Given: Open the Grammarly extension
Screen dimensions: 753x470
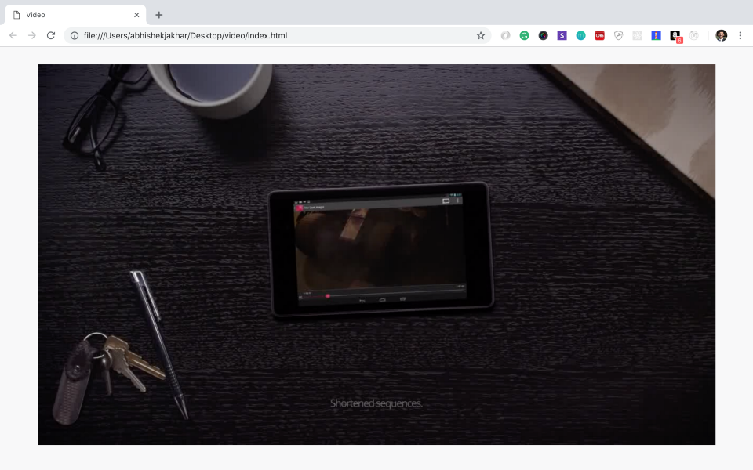Looking at the screenshot, I should click(x=524, y=35).
